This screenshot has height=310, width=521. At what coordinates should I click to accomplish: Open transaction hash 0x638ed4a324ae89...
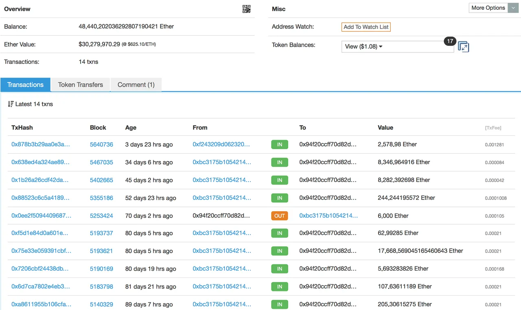click(x=41, y=162)
